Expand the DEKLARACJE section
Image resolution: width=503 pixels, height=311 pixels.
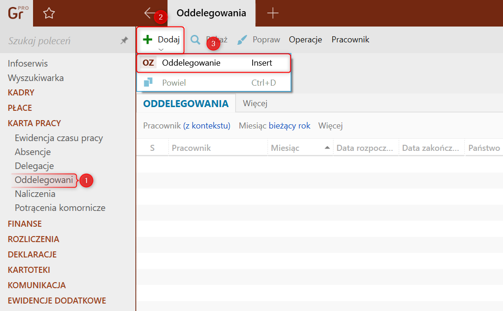(32, 255)
